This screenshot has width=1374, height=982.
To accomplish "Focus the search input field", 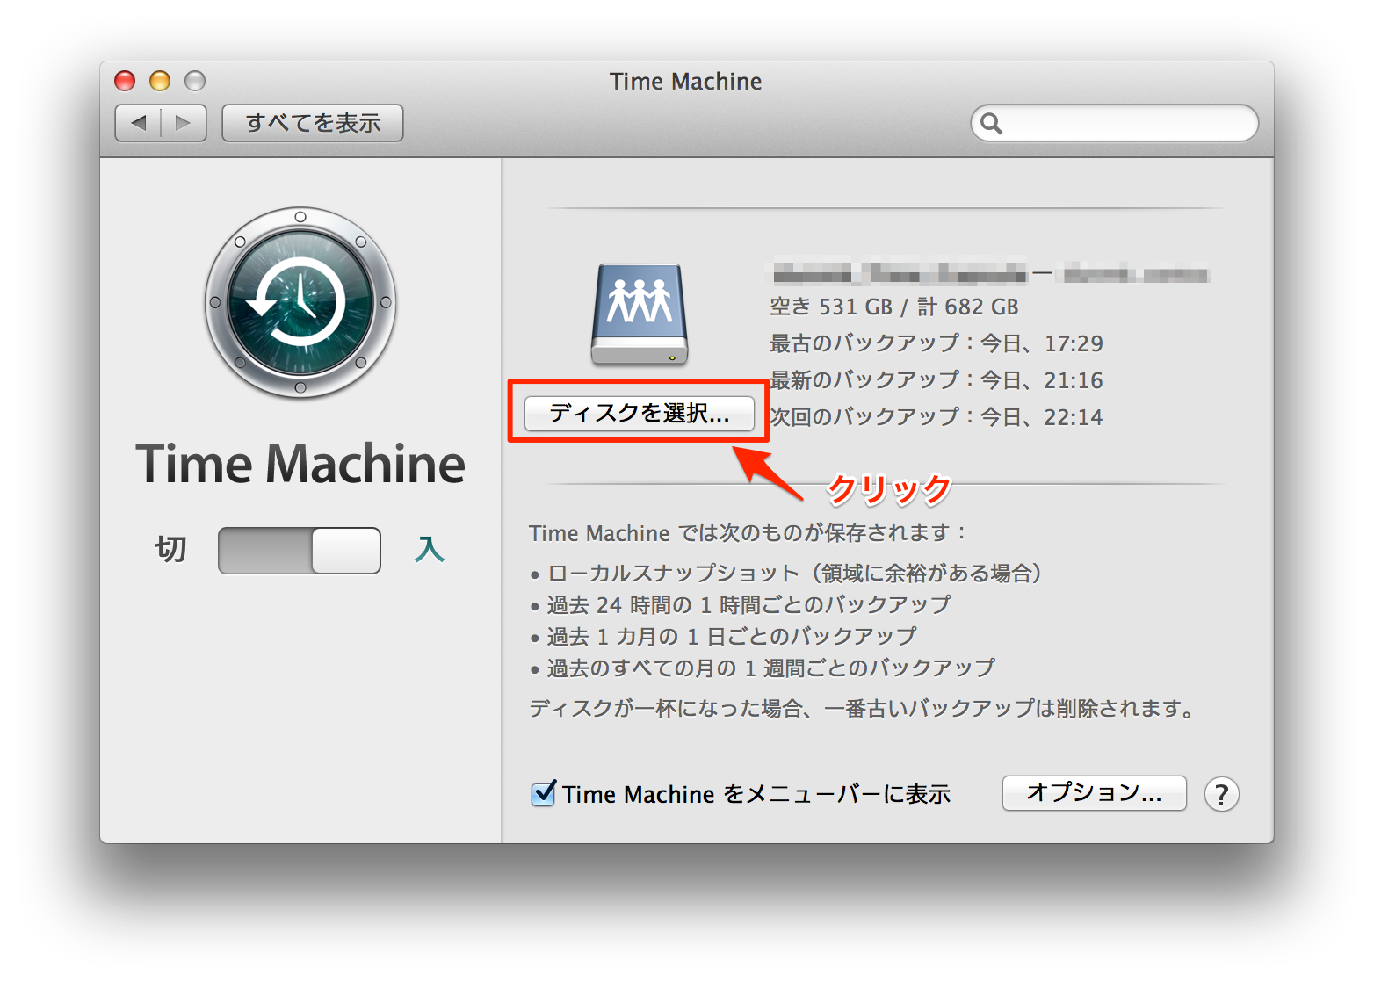I will click(x=1115, y=123).
